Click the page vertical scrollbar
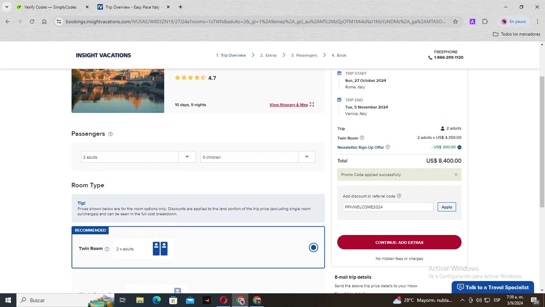The height and width of the screenshot is (307, 545). (x=542, y=141)
